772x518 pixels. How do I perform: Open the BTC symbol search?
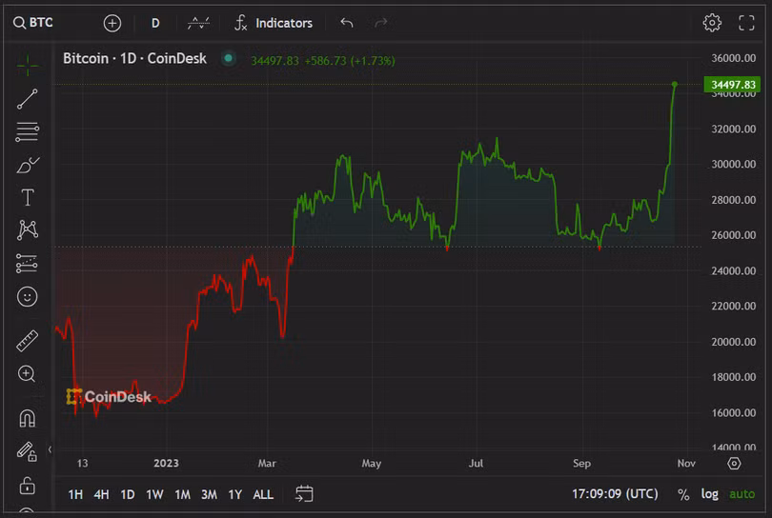[x=33, y=23]
